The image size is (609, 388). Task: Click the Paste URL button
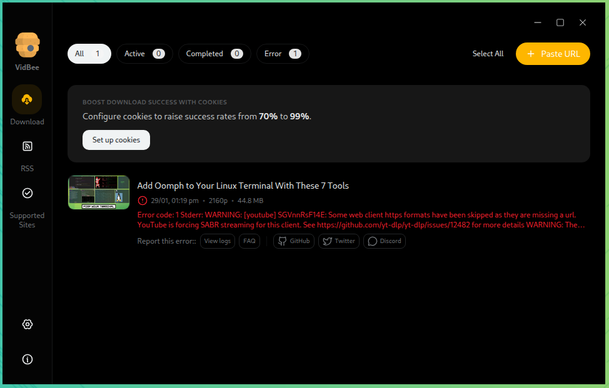[x=553, y=54]
